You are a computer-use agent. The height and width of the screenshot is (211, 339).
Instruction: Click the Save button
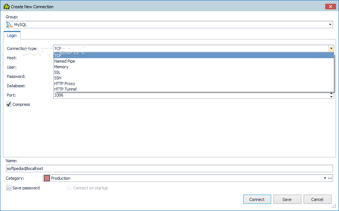click(287, 199)
